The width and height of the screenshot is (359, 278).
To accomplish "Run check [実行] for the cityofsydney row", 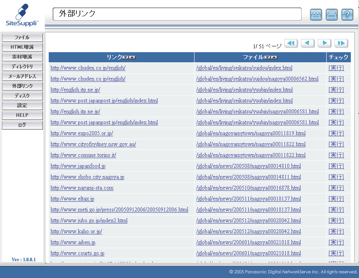I will point(336,144).
